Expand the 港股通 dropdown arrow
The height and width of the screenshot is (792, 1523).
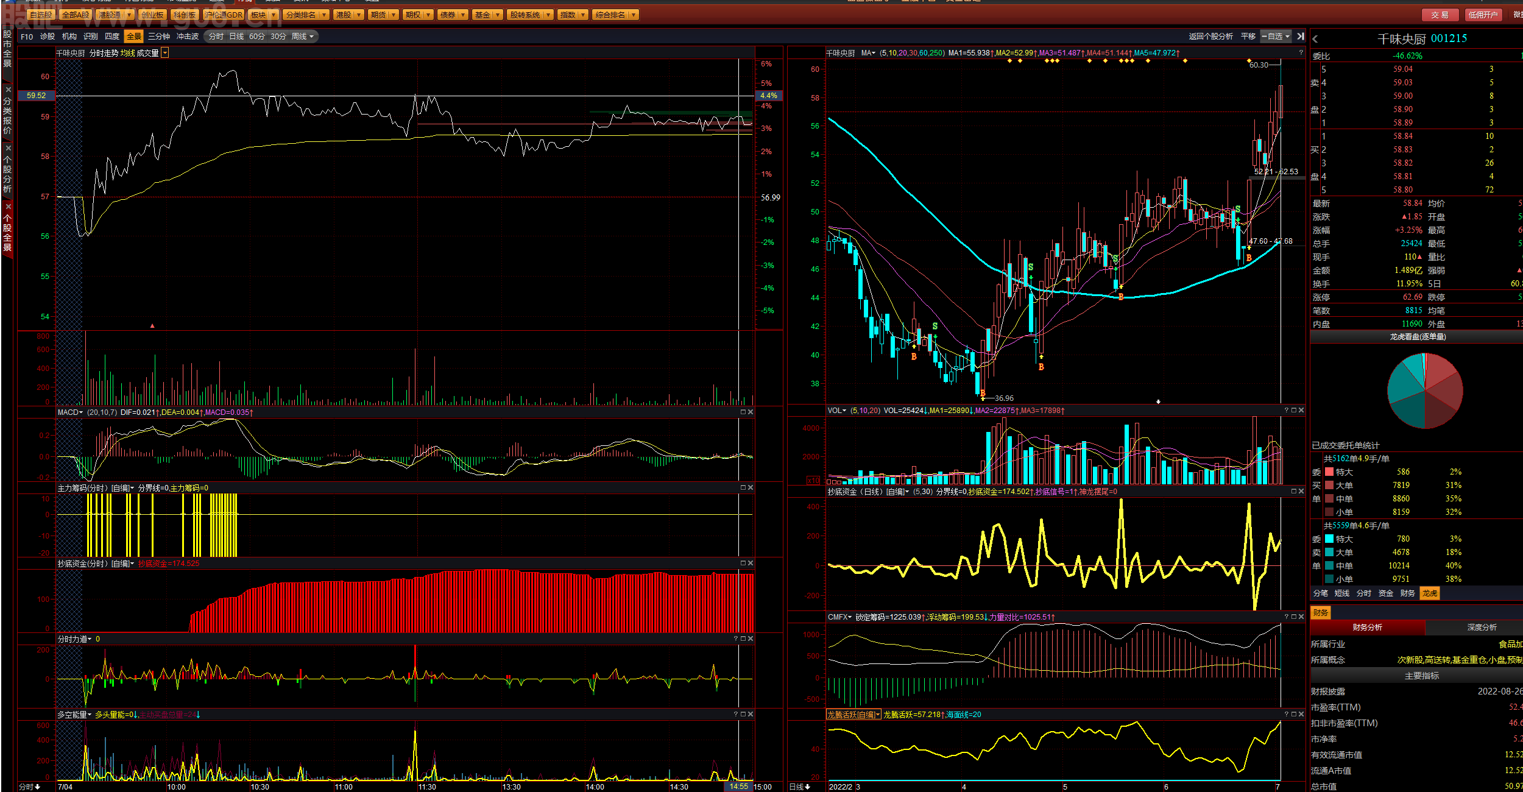(129, 15)
